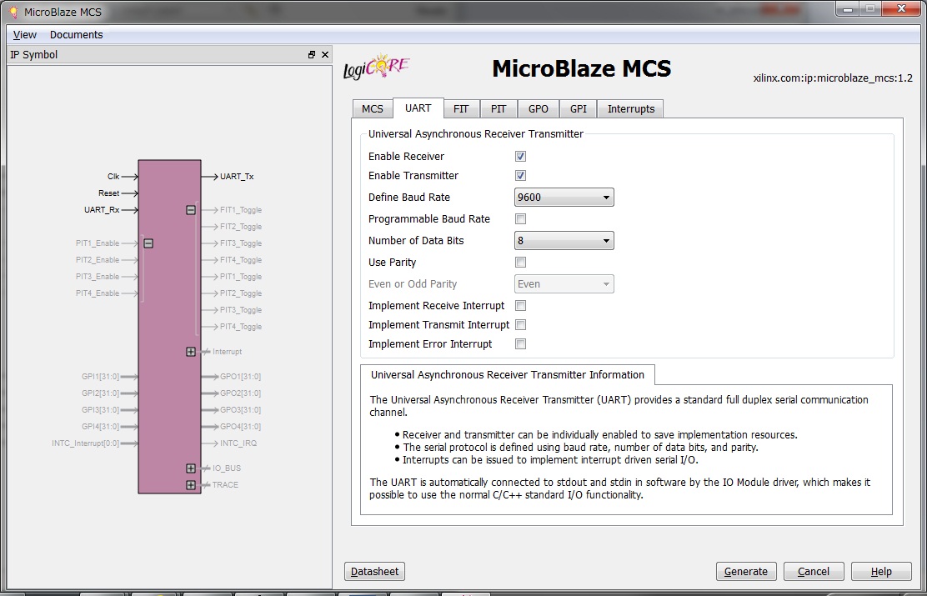Click the PIT4_Toggle port label
This screenshot has width=927, height=596.
pos(241,327)
